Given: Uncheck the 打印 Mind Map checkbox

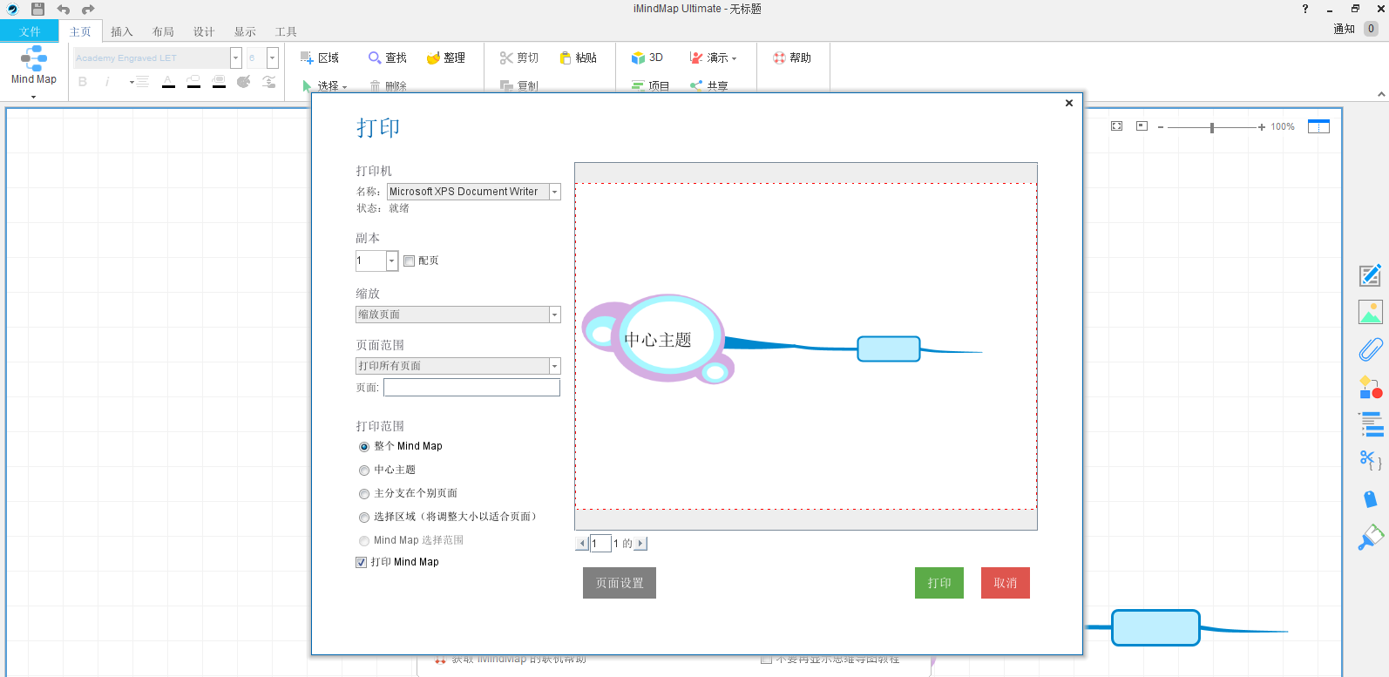Looking at the screenshot, I should [361, 562].
